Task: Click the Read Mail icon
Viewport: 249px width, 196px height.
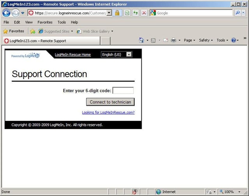Action: pos(166,40)
